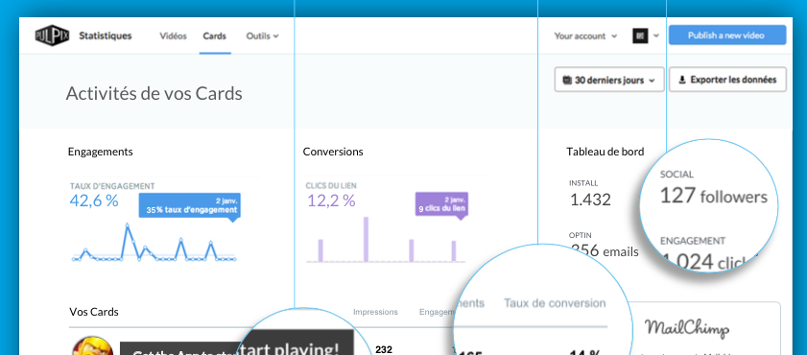Click the Pulpix logo
The image size is (807, 355).
[x=52, y=36]
